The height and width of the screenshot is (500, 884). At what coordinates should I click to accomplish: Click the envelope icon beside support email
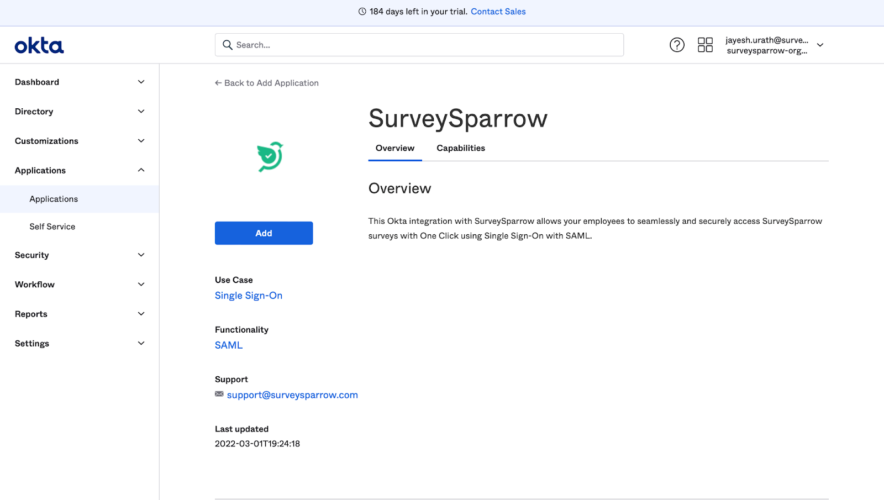point(219,394)
